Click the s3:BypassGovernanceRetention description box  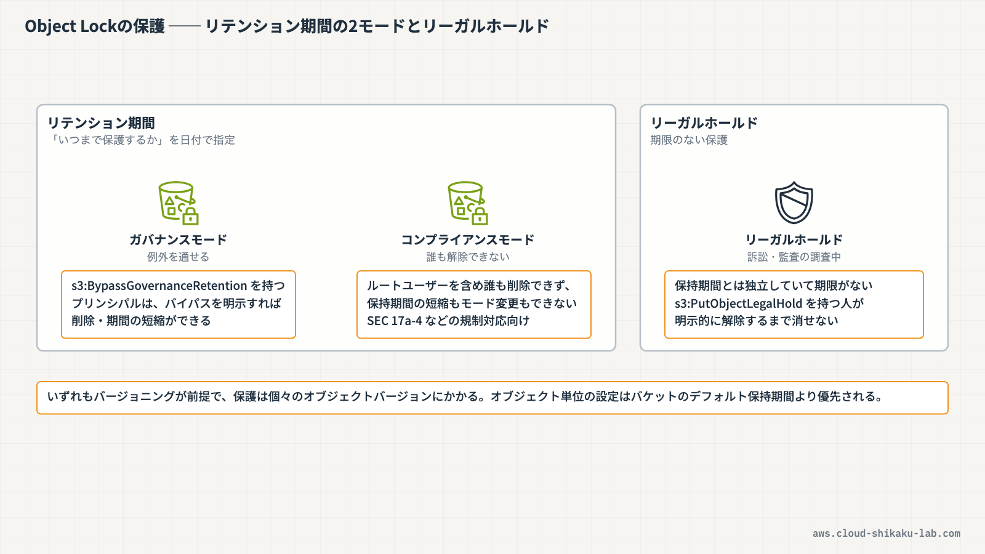(x=179, y=304)
